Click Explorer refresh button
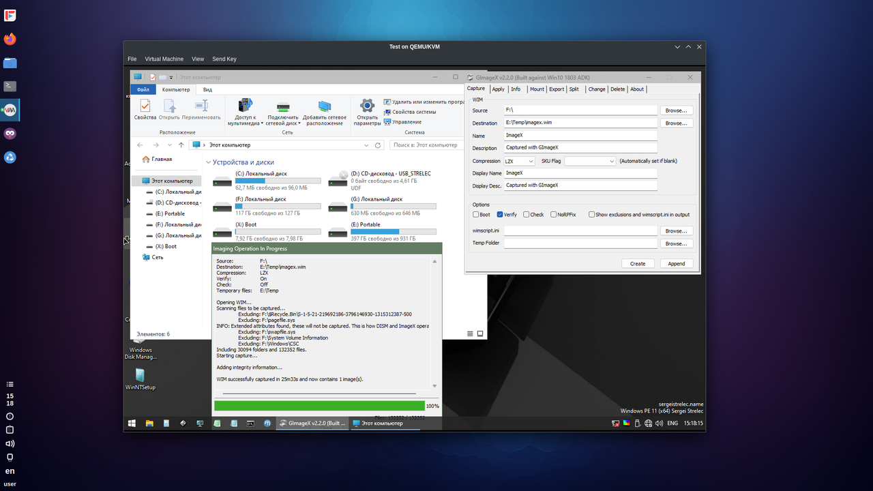 point(378,145)
